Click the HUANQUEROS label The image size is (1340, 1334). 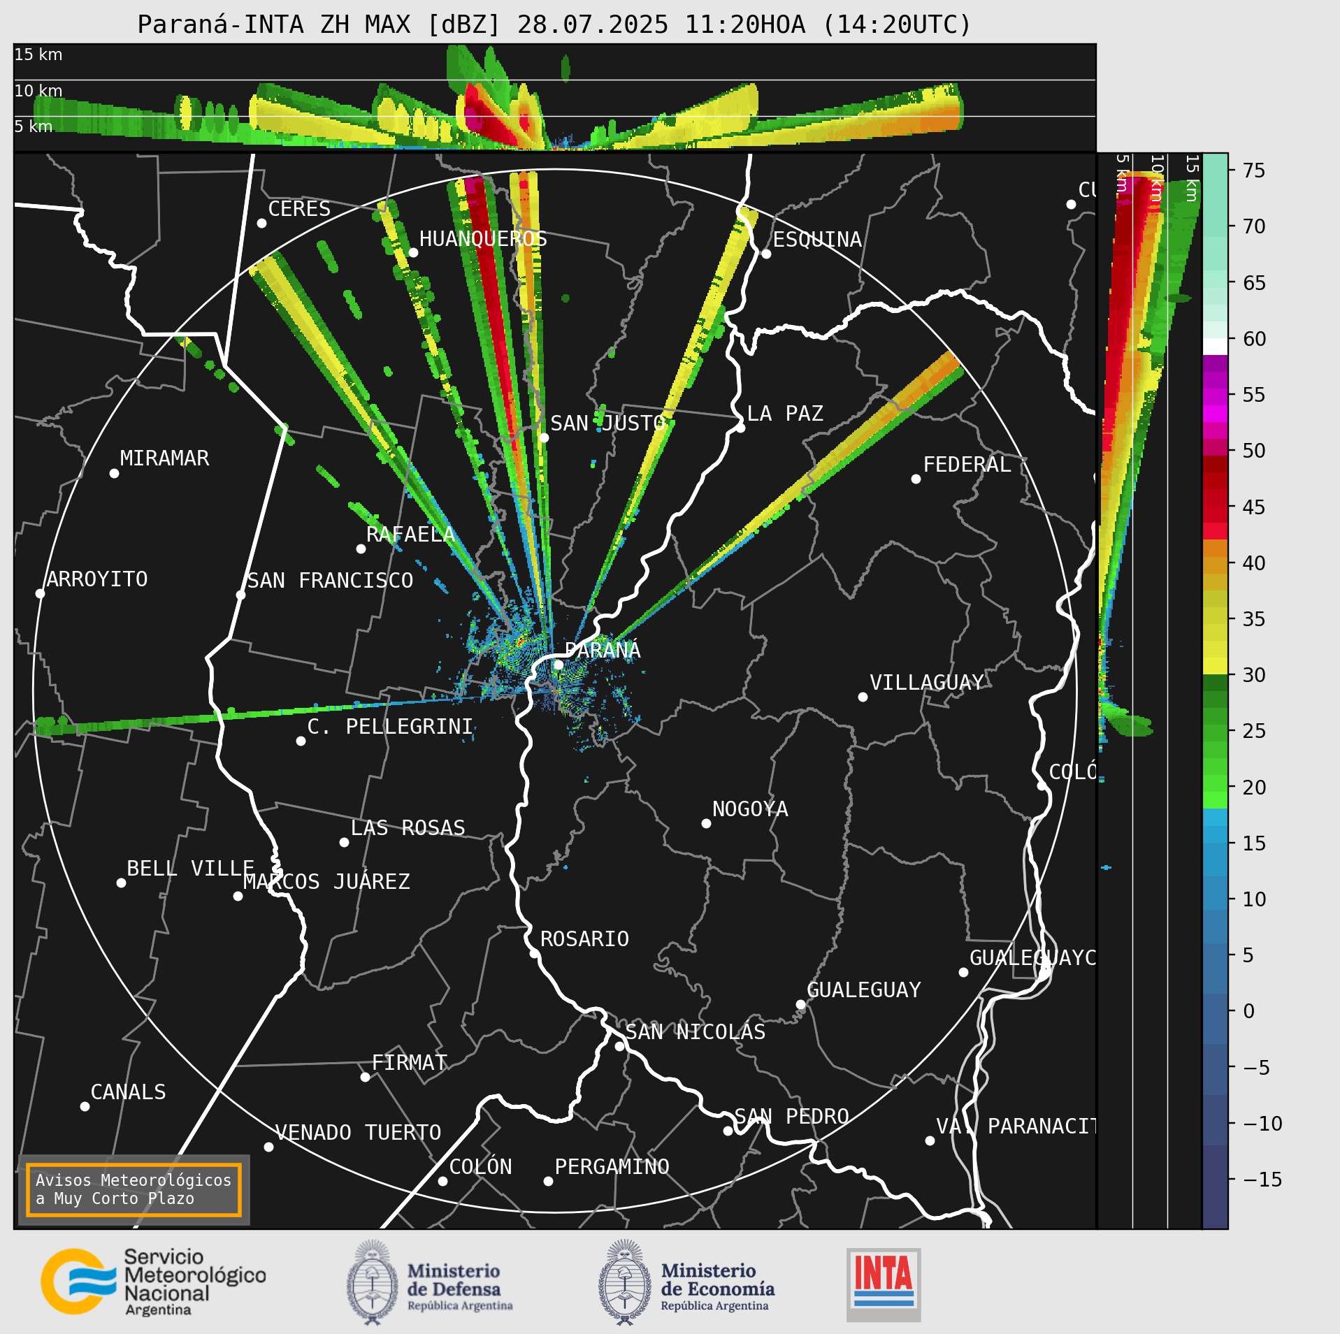[483, 239]
